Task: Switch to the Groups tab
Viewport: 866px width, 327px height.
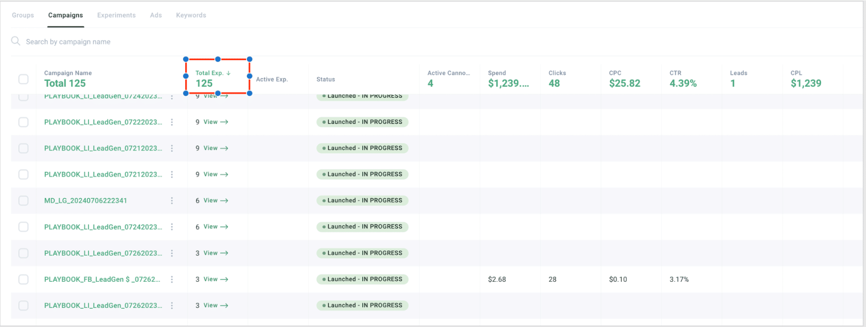Action: [23, 15]
